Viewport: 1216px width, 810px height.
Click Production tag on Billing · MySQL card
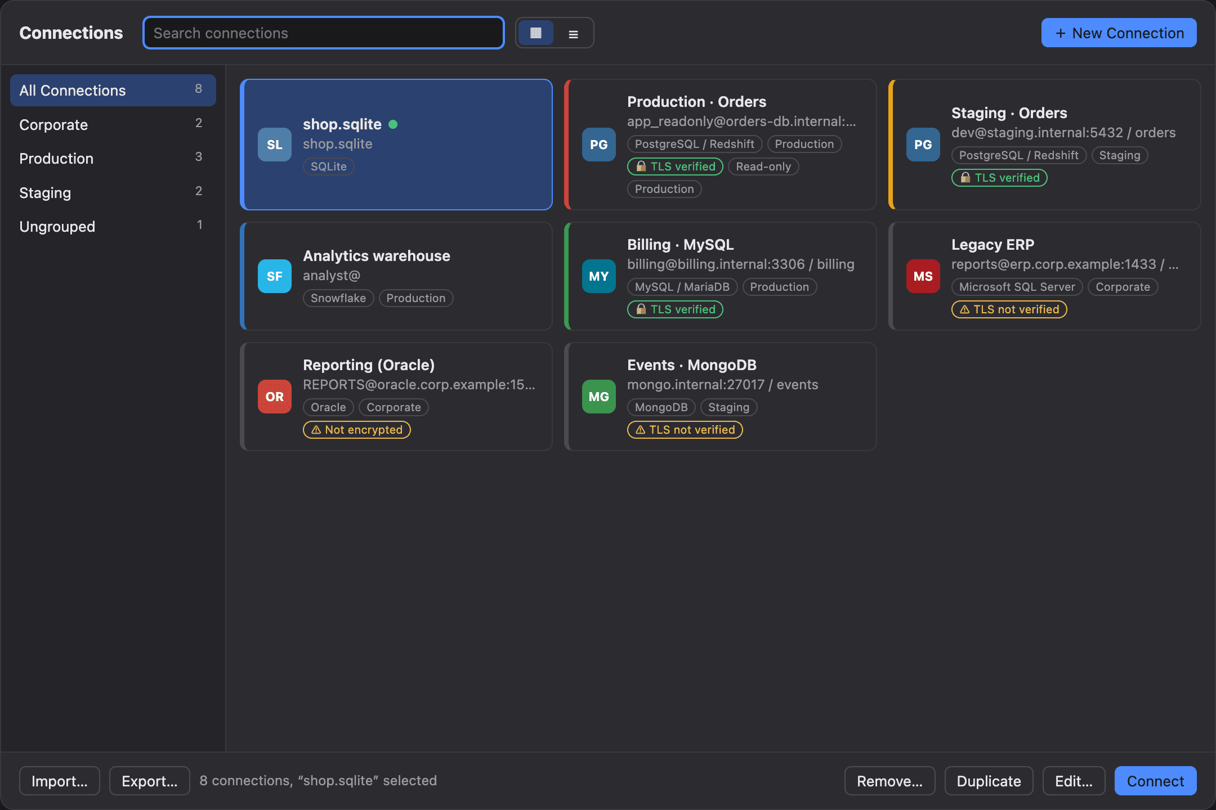pyautogui.click(x=779, y=287)
